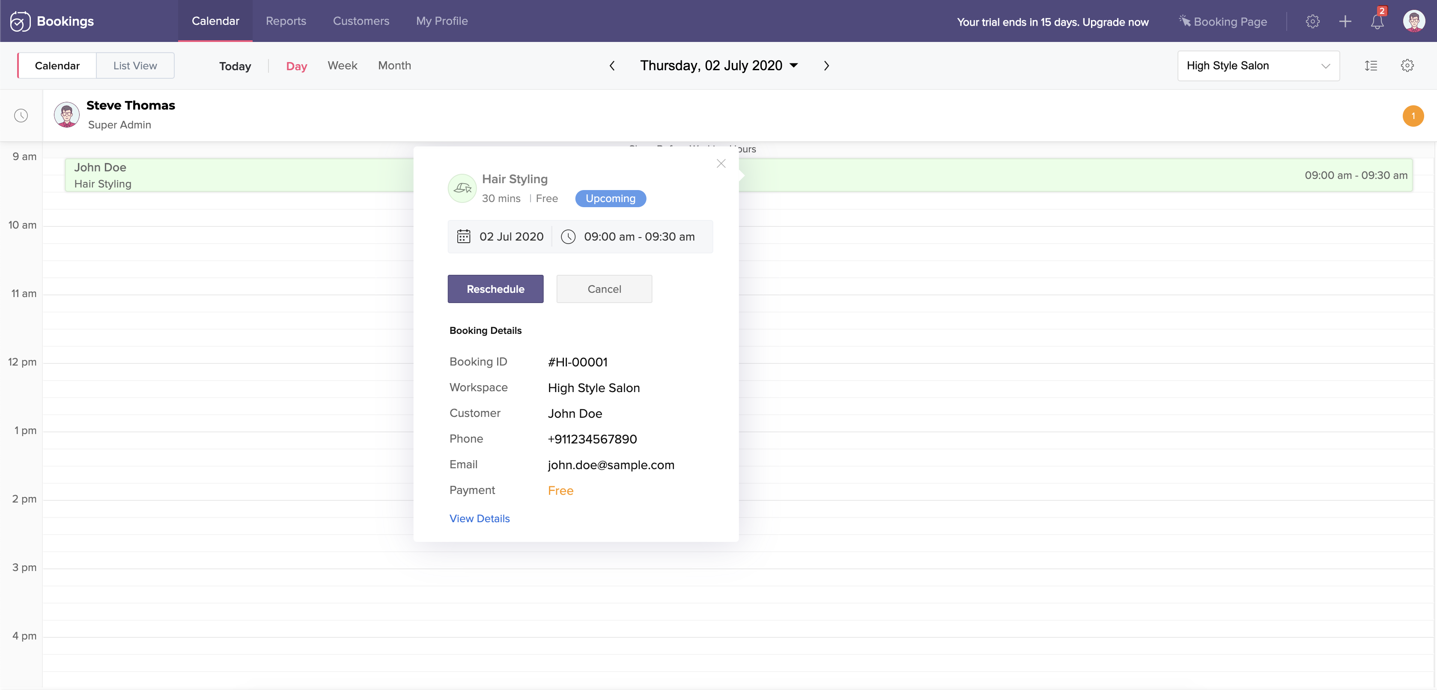Click the plus icon to add new
This screenshot has height=690, width=1437.
1345,22
